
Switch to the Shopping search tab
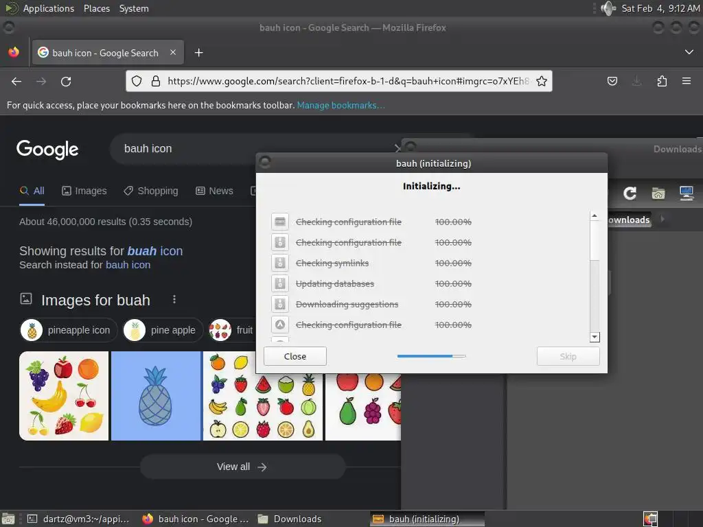coord(151,191)
